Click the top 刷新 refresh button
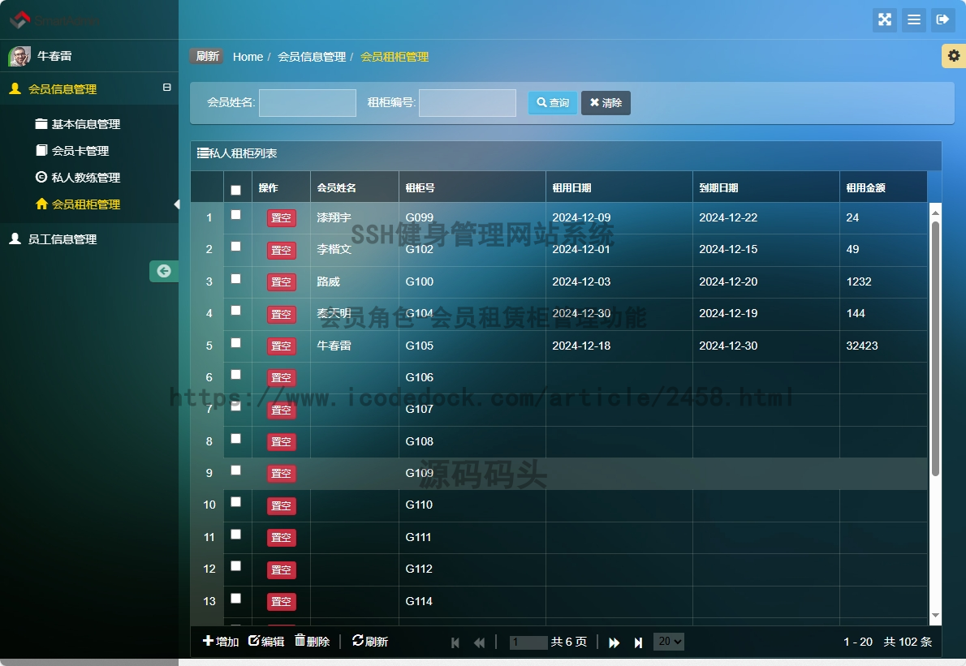 point(207,57)
